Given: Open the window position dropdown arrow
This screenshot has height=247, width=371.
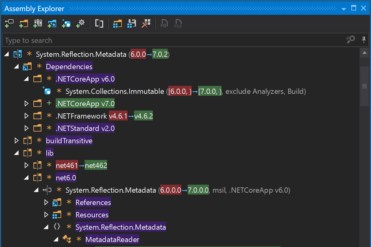Looking at the screenshot, I should tap(343, 9).
